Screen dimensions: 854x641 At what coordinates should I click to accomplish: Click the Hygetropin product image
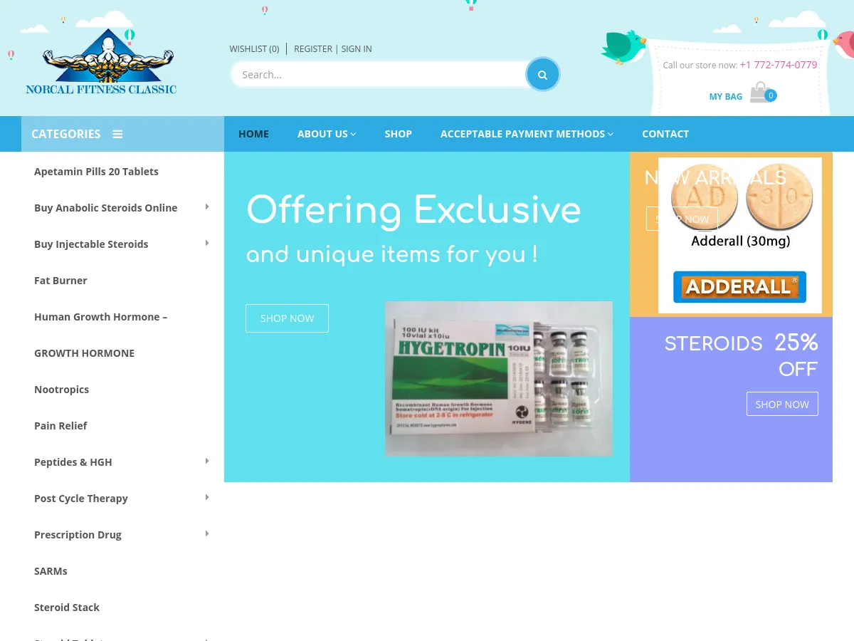pos(499,379)
